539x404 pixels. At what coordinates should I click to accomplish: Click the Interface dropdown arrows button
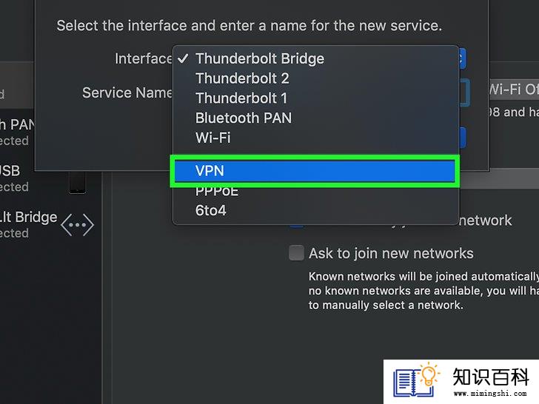pyautogui.click(x=463, y=58)
